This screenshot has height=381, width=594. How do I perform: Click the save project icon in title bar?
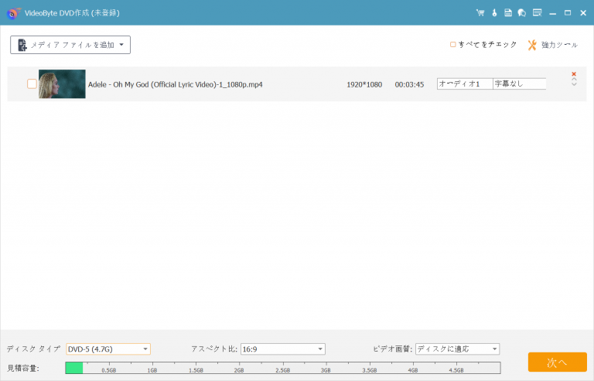point(508,13)
